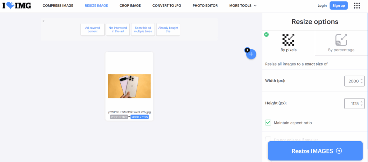Click the Login link
The width and height of the screenshot is (368, 162).
point(322,6)
